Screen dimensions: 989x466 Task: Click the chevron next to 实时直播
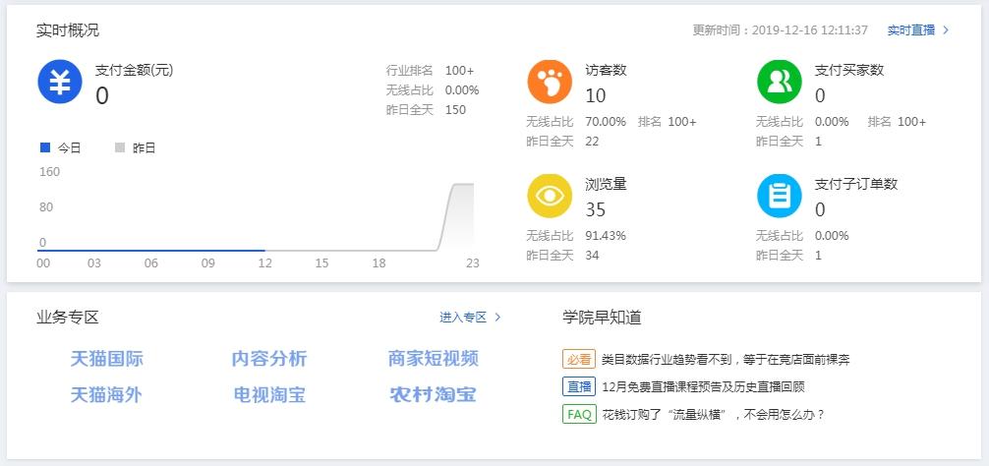(946, 30)
